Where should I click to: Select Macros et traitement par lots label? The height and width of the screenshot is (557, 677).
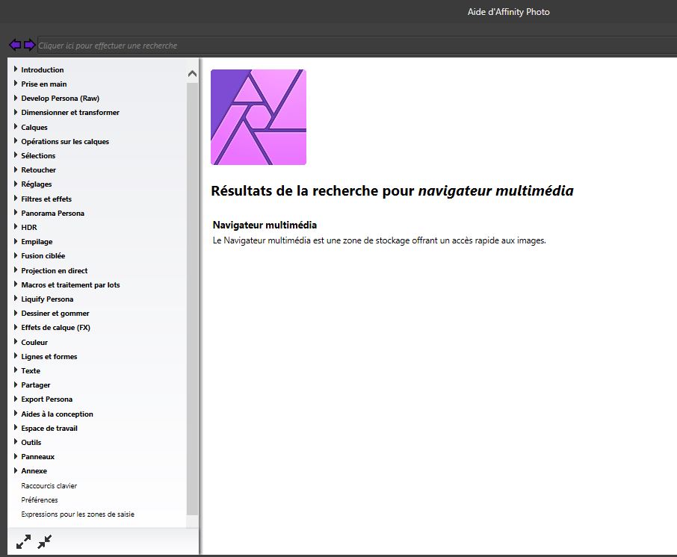pyautogui.click(x=70, y=284)
